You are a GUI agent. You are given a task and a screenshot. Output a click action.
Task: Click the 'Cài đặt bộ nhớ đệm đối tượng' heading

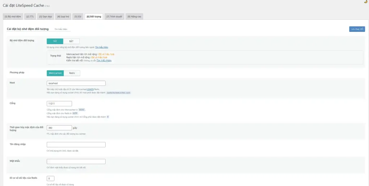click(28, 29)
